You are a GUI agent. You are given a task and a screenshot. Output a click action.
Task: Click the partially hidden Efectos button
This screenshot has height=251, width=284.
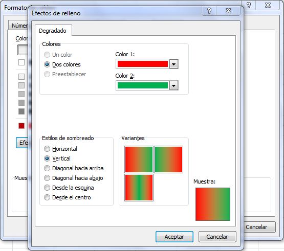pyautogui.click(x=23, y=143)
